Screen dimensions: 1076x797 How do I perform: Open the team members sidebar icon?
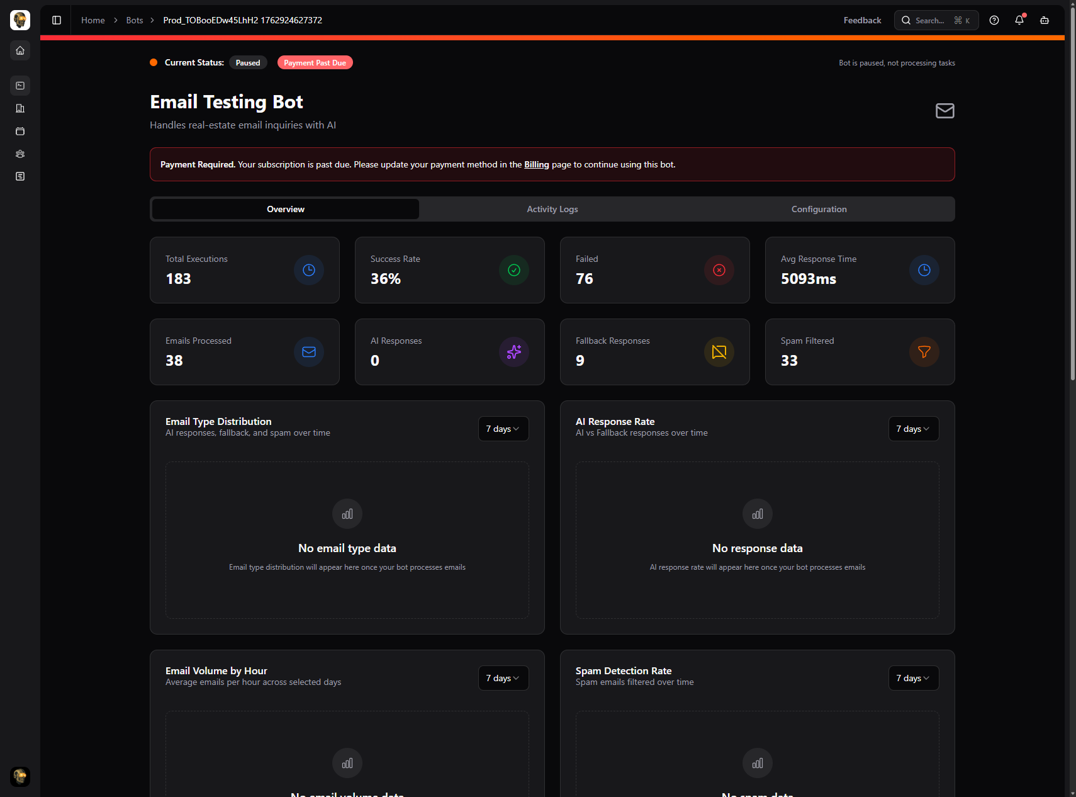coord(20,154)
